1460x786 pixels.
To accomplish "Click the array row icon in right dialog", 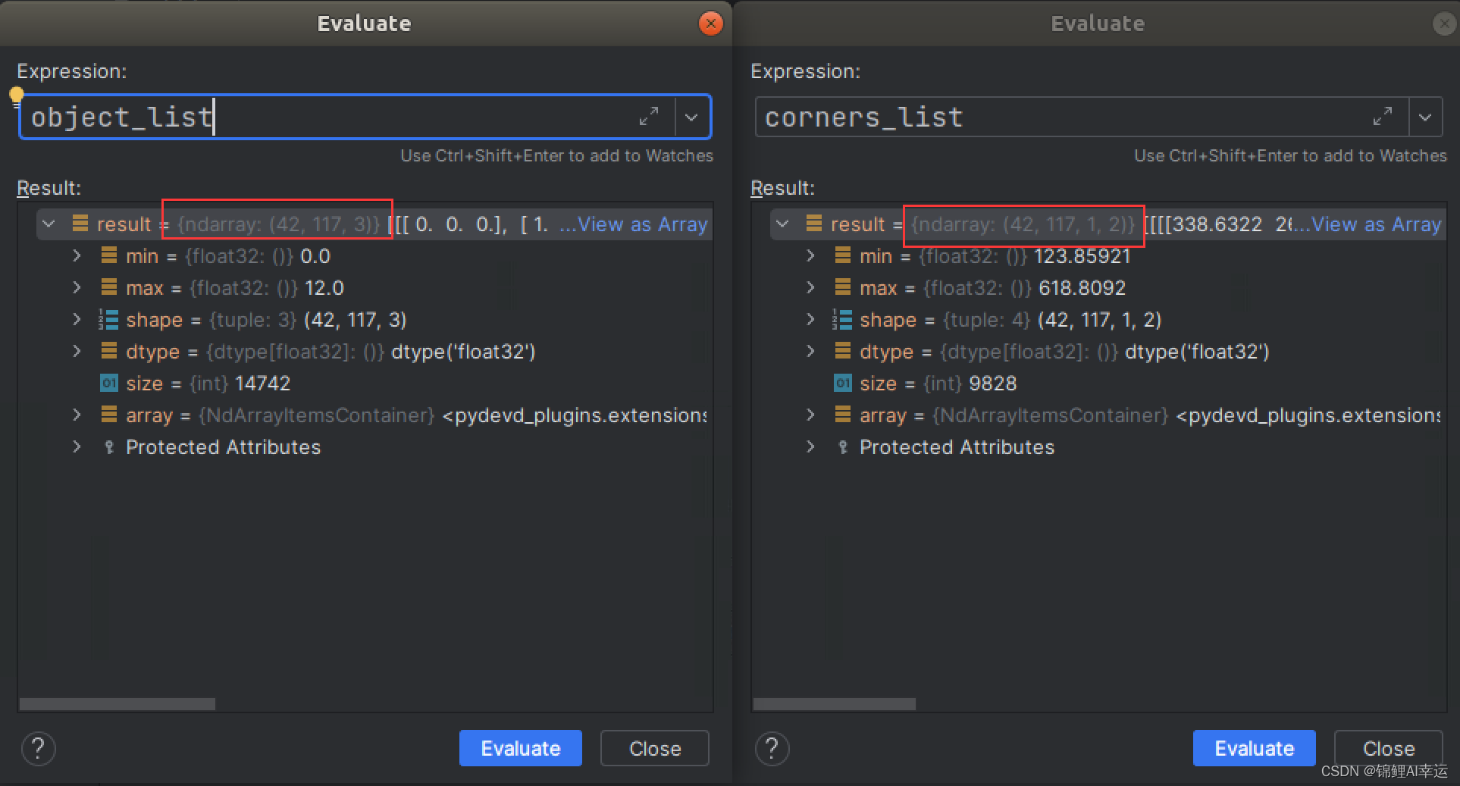I will (x=843, y=415).
